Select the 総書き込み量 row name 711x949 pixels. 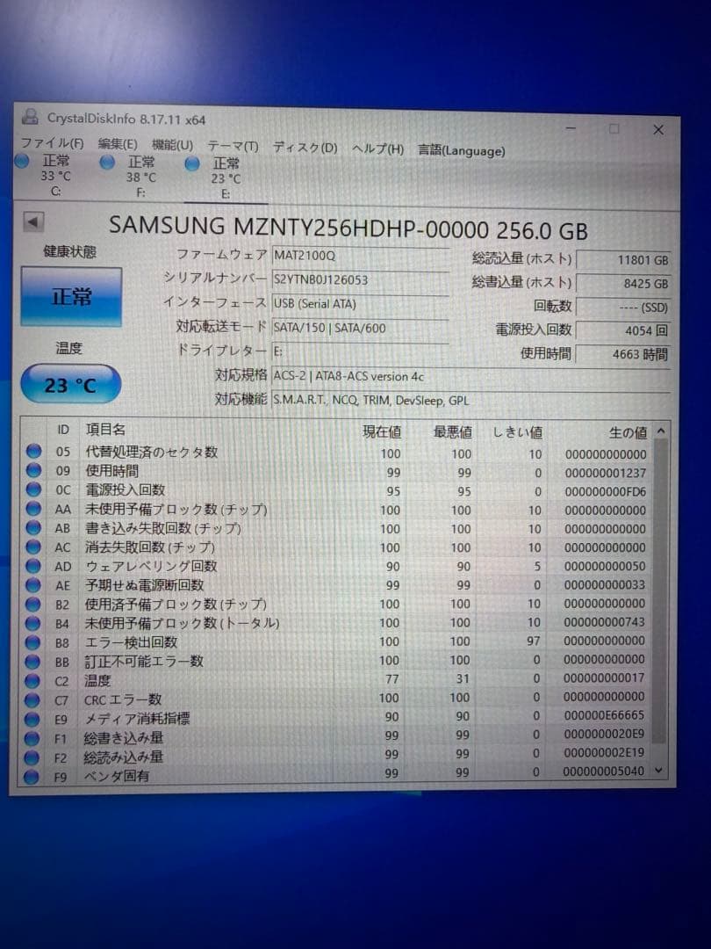(124, 738)
